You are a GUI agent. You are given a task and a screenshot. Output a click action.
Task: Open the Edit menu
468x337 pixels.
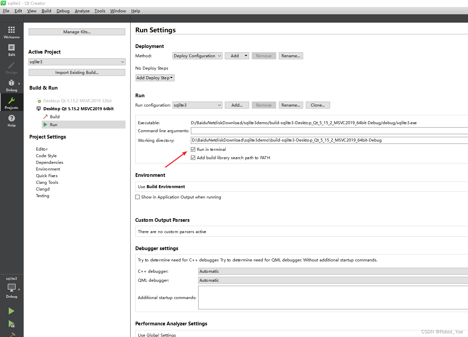coord(18,11)
